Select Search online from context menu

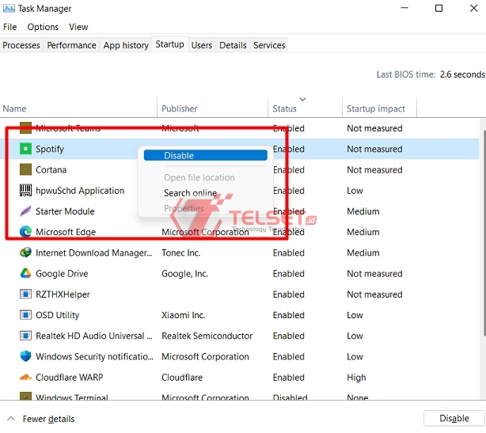[190, 193]
